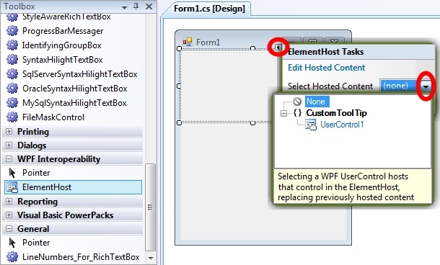Pick the FileMaskControl gear icon
440x265 pixels.
point(12,117)
